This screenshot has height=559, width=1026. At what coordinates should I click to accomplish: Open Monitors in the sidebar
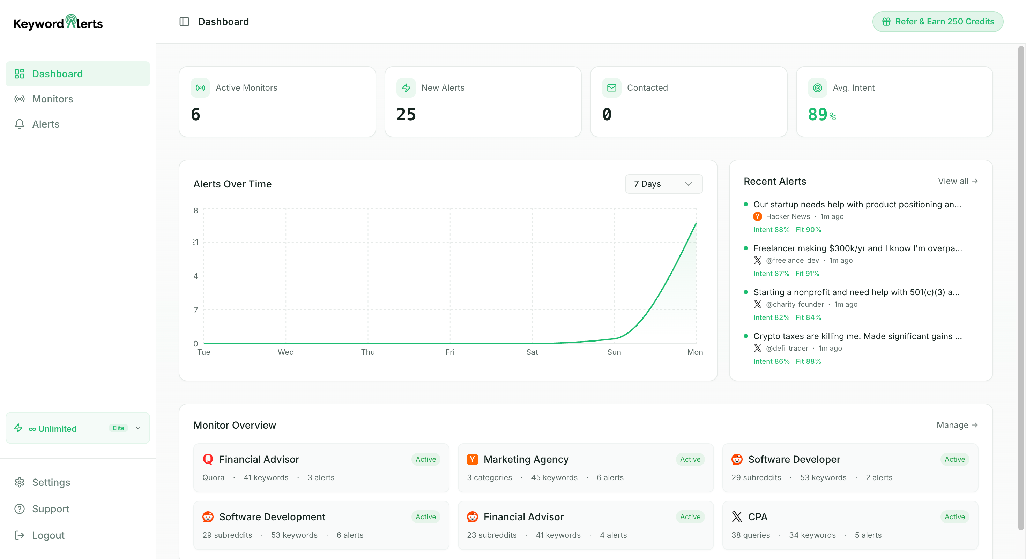[52, 99]
